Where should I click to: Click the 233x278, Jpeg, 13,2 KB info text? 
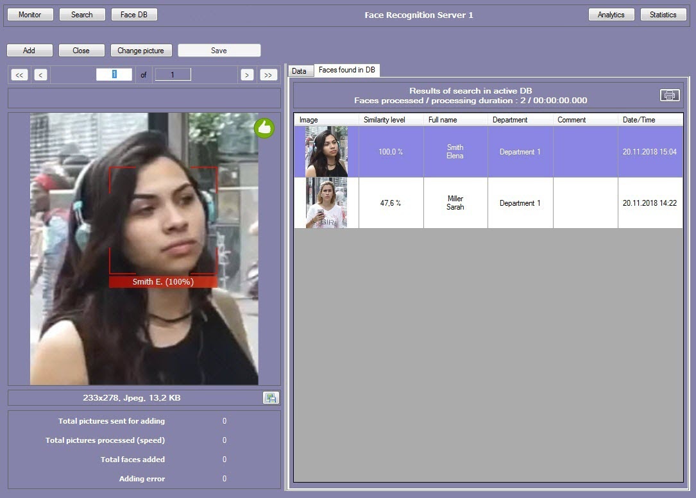tap(132, 398)
